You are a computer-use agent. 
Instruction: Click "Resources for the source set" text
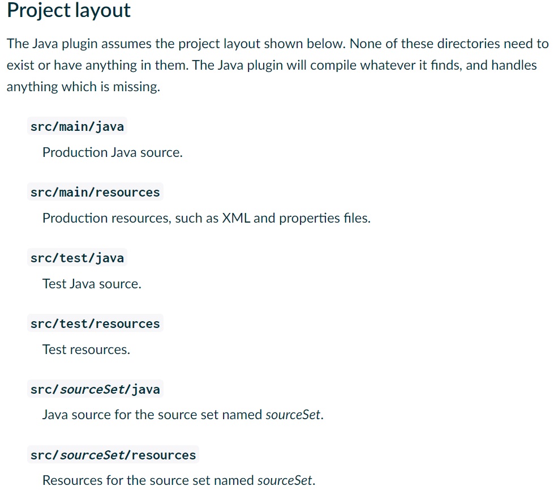pyautogui.click(x=135, y=480)
